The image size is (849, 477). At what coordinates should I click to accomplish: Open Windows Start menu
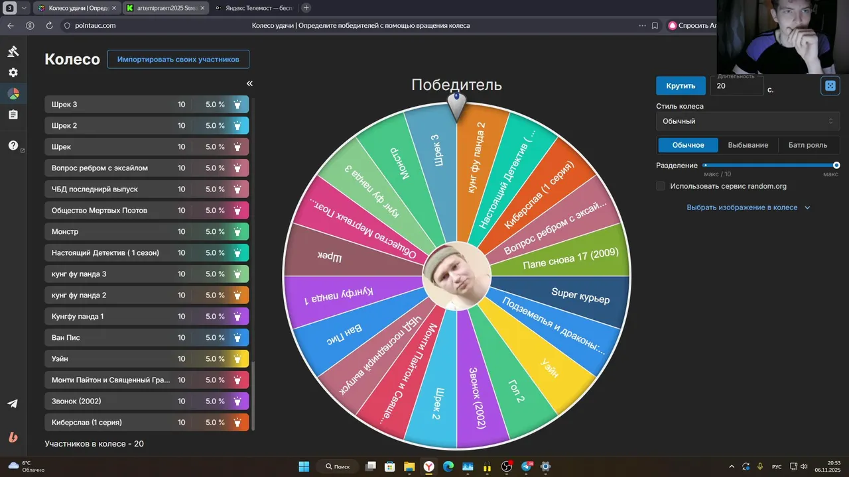click(x=304, y=466)
